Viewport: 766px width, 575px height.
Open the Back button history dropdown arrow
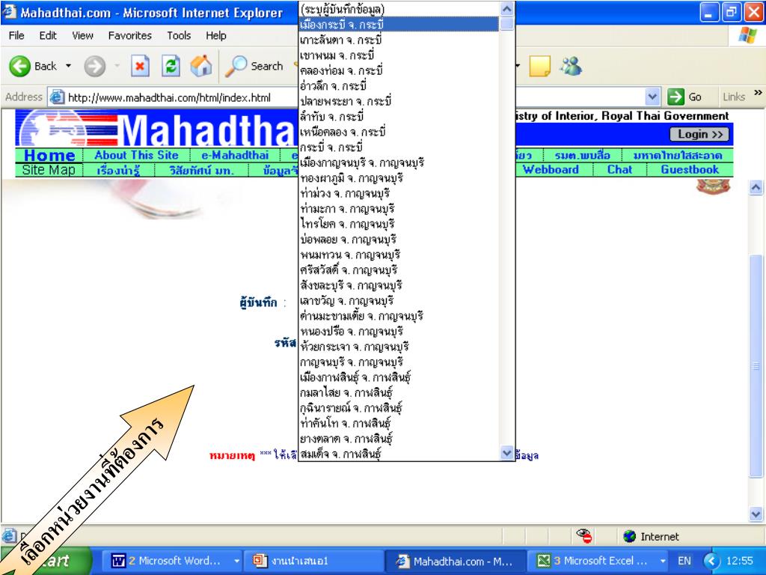pos(68,66)
